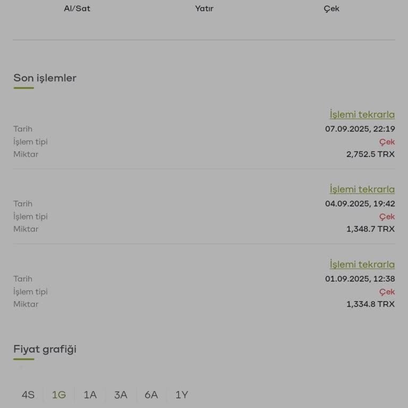Switch to the 6A chart range
The image size is (408, 408).
(151, 395)
